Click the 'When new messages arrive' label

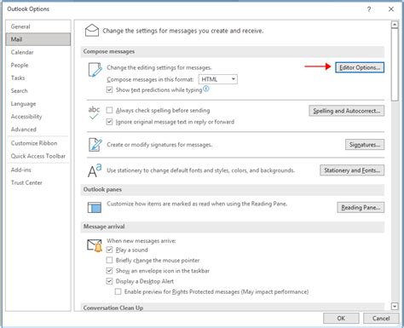click(141, 241)
